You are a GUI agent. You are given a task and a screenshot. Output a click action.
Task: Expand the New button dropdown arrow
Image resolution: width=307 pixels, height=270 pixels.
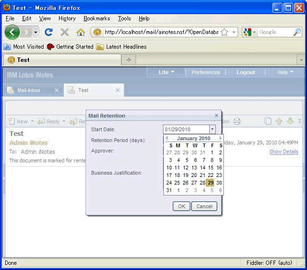pyautogui.click(x=32, y=121)
